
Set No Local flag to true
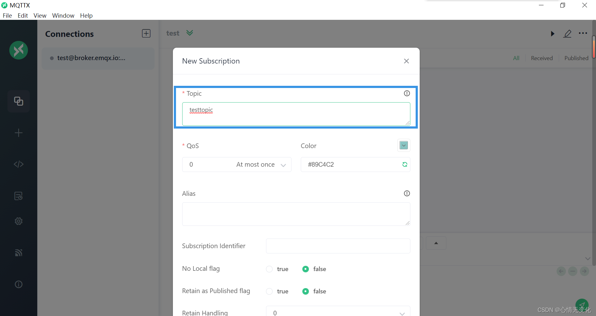point(269,269)
